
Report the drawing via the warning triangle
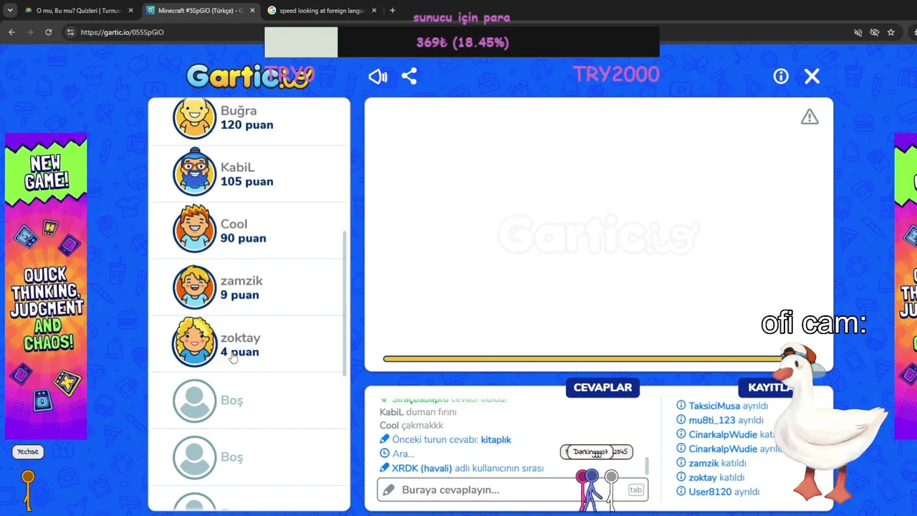click(x=810, y=117)
